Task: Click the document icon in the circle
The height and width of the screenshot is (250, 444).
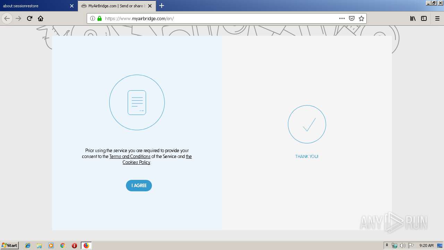Action: point(137,102)
